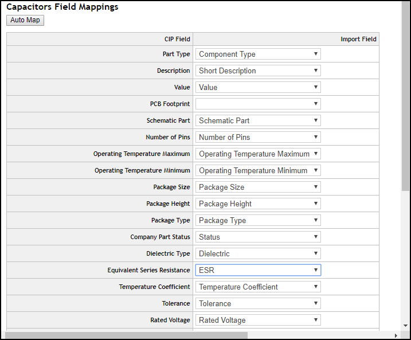The height and width of the screenshot is (340, 411).
Task: Open the Description mapping dropdown showing Short Description
Action: tap(258, 71)
